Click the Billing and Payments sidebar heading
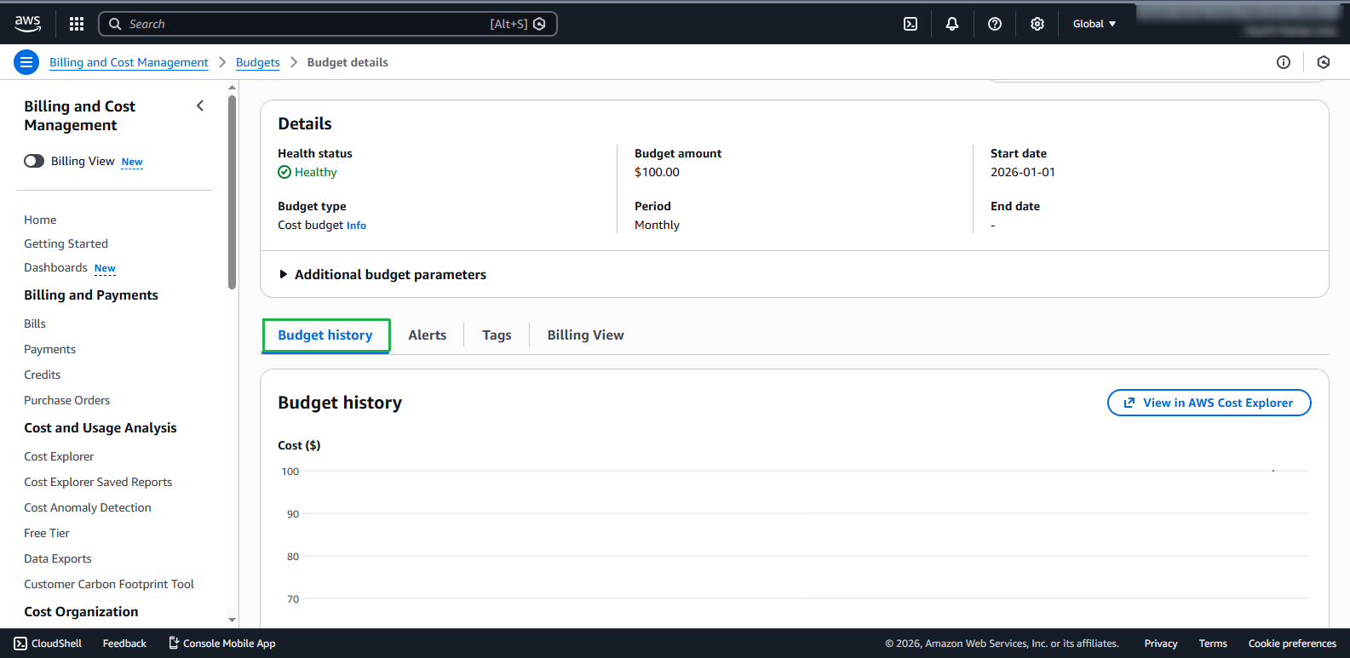 (91, 295)
